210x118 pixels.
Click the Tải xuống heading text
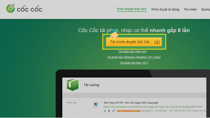pos(91,85)
